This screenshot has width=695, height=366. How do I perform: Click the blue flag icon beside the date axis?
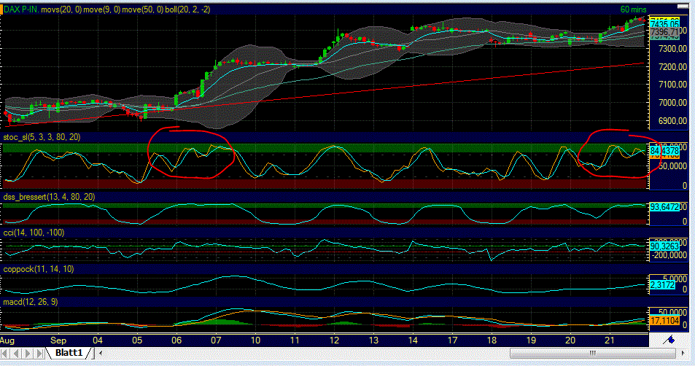click(669, 340)
